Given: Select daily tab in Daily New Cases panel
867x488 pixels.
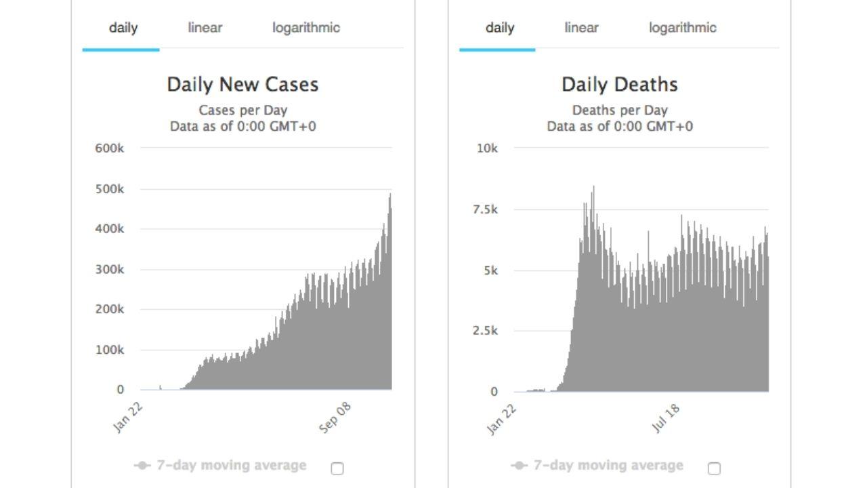Looking at the screenshot, I should tap(123, 28).
